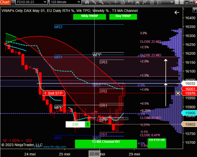Click the 1 Sell STP order flag
Image resolution: width=197 pixels, height=157 pixels.
coord(54,93)
